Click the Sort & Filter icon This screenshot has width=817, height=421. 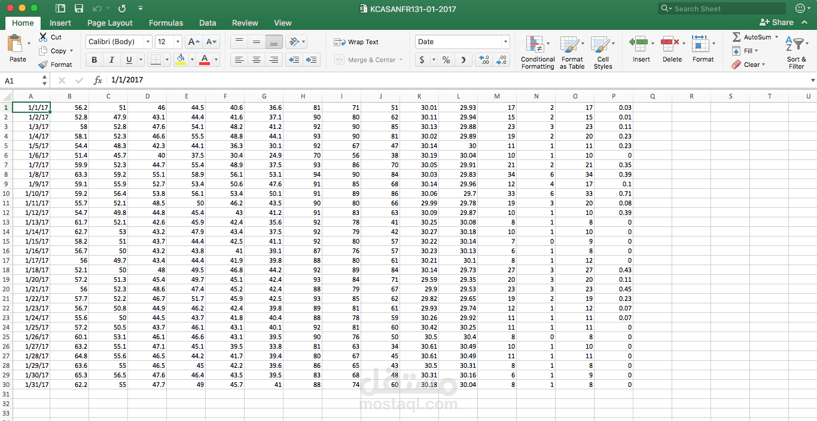click(x=796, y=45)
